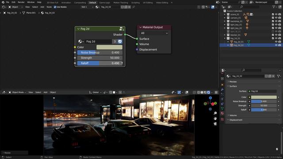Viewport: 283px width, 159px height.
Task: Click the outliner search field
Action: click(249, 7)
